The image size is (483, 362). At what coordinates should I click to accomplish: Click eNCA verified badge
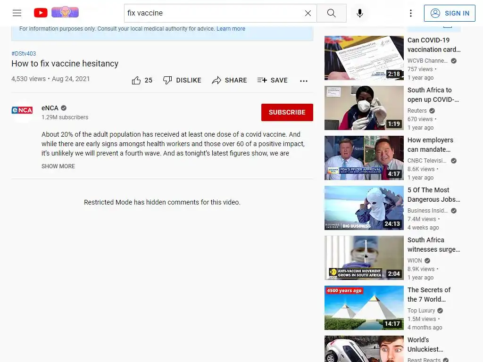click(x=64, y=108)
